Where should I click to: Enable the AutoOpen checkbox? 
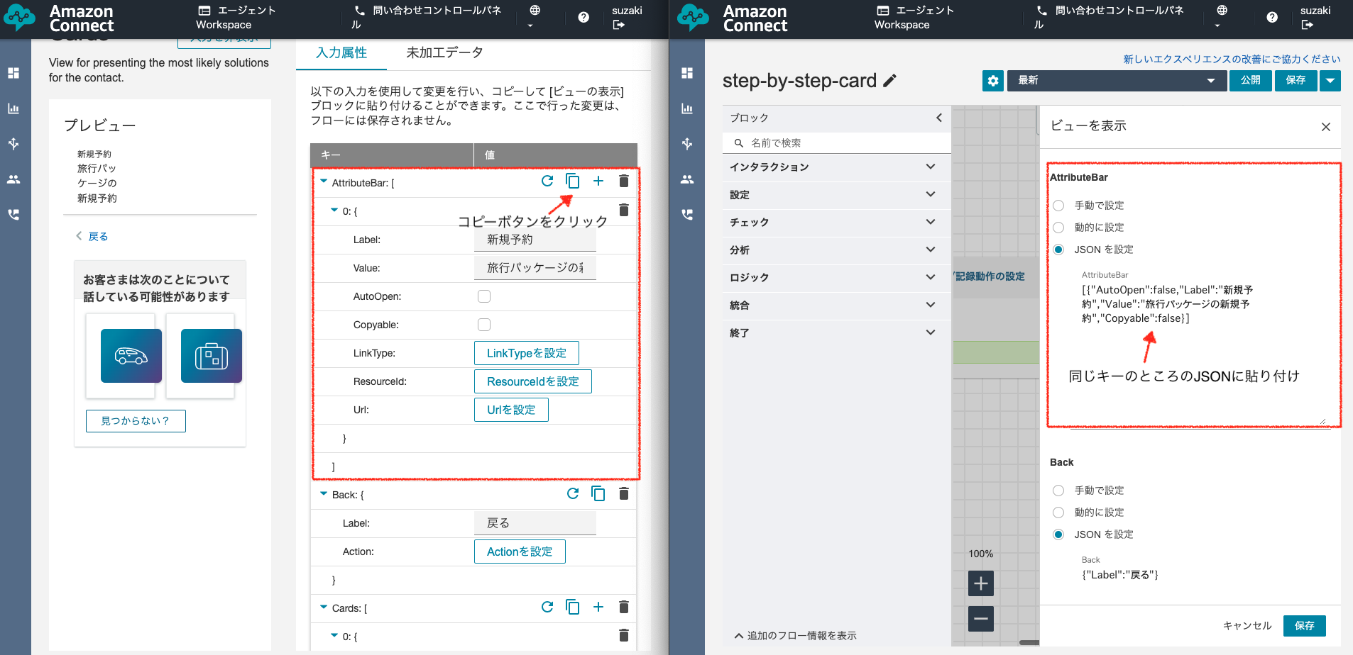click(x=484, y=296)
